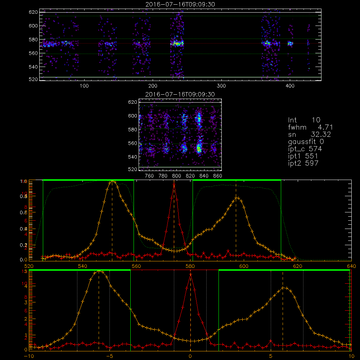
Task: Click x-axis label 540 of profile plot
Action: tap(83, 266)
